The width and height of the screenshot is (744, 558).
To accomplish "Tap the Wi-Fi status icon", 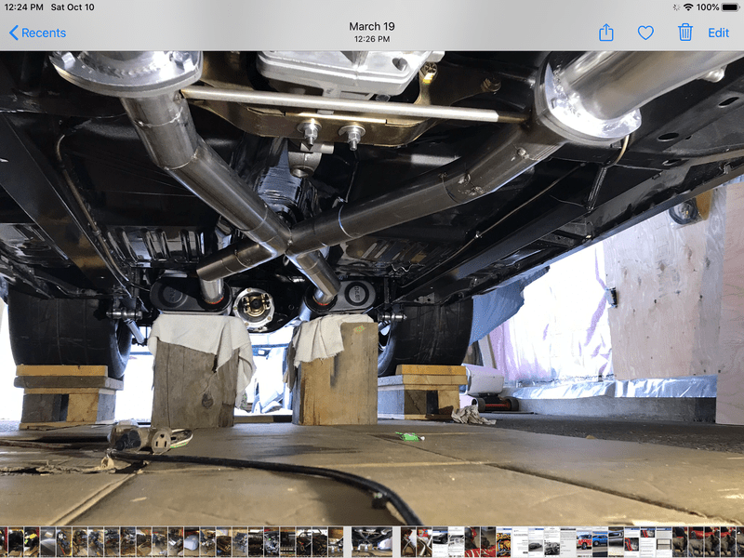I will pos(687,7).
